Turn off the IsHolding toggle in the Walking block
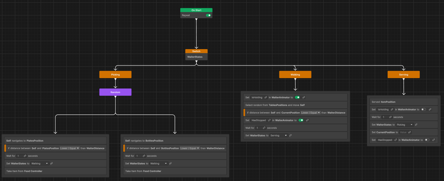 pos(297,97)
